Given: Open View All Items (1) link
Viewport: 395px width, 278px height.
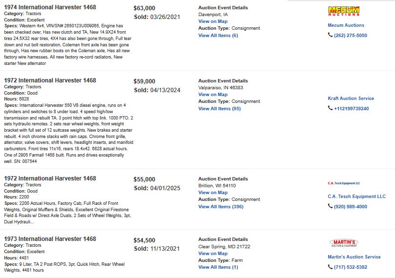Looking at the screenshot, I should click(218, 267).
